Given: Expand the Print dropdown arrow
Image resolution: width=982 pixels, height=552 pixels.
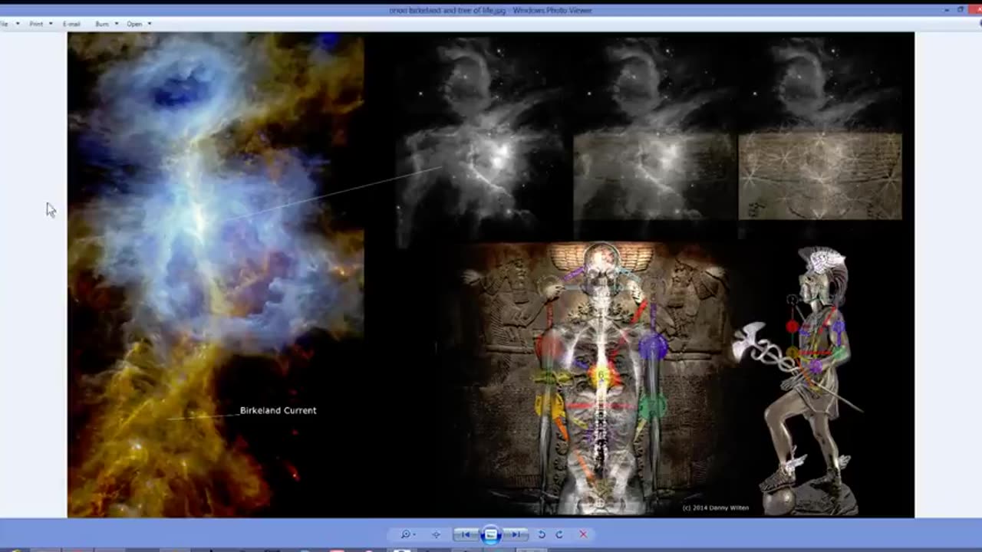Looking at the screenshot, I should 51,24.
